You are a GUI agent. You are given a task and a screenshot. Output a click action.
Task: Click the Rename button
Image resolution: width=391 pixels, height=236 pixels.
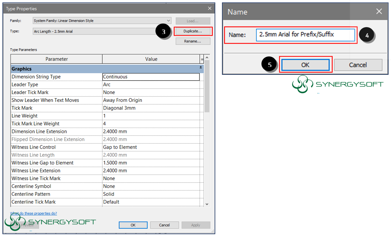click(193, 41)
